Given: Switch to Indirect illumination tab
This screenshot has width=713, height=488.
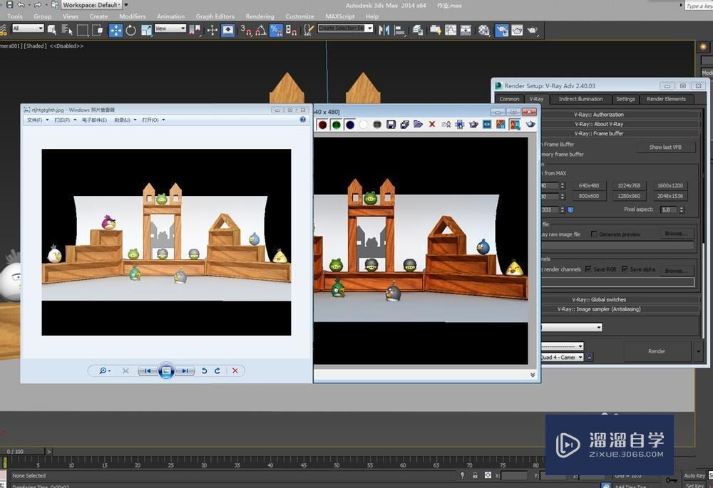Looking at the screenshot, I should tap(580, 98).
